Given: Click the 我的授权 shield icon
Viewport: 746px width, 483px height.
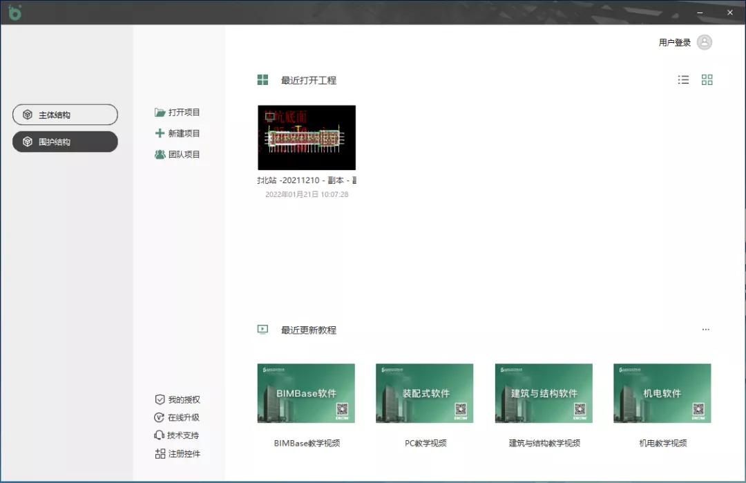Looking at the screenshot, I should (160, 399).
